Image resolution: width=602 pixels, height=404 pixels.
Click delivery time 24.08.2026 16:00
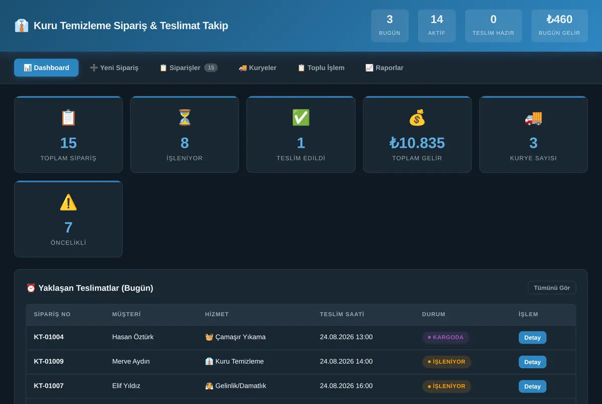346,386
